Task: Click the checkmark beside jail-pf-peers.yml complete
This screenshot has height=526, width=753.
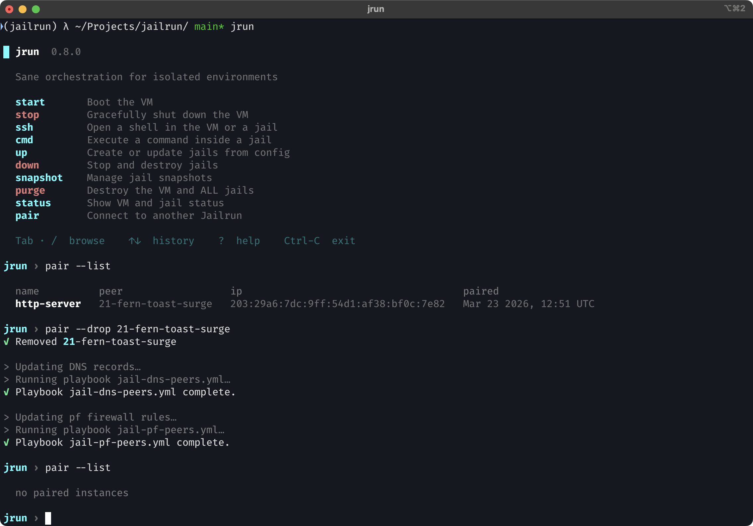Action: click(x=6, y=442)
